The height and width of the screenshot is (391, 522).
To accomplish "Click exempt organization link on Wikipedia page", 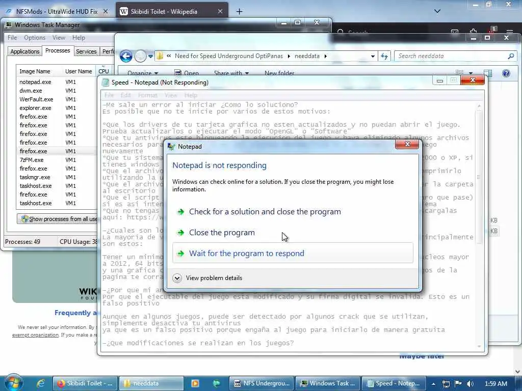I will click(x=35, y=335).
